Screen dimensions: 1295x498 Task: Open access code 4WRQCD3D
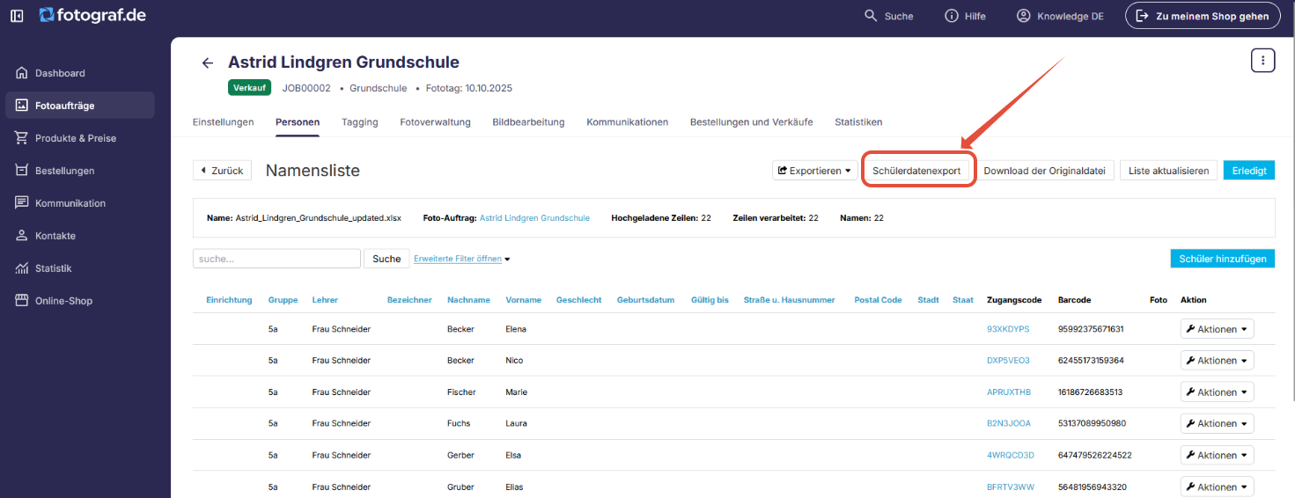click(x=1011, y=456)
